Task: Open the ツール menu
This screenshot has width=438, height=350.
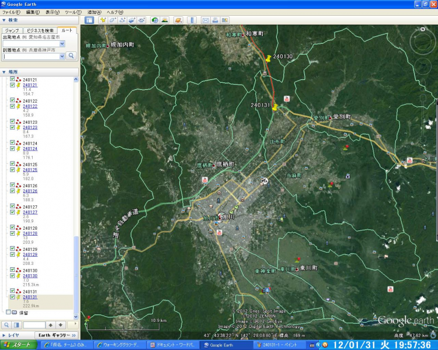Action: tap(73, 12)
